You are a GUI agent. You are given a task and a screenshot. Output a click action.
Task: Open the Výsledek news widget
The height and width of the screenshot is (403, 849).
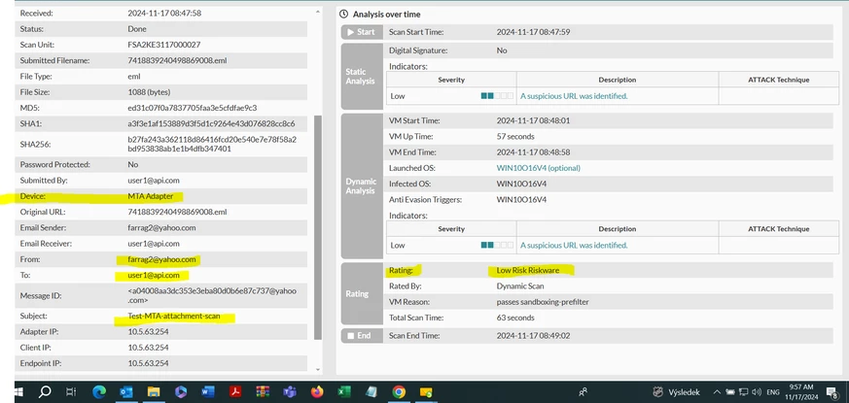[x=677, y=392]
